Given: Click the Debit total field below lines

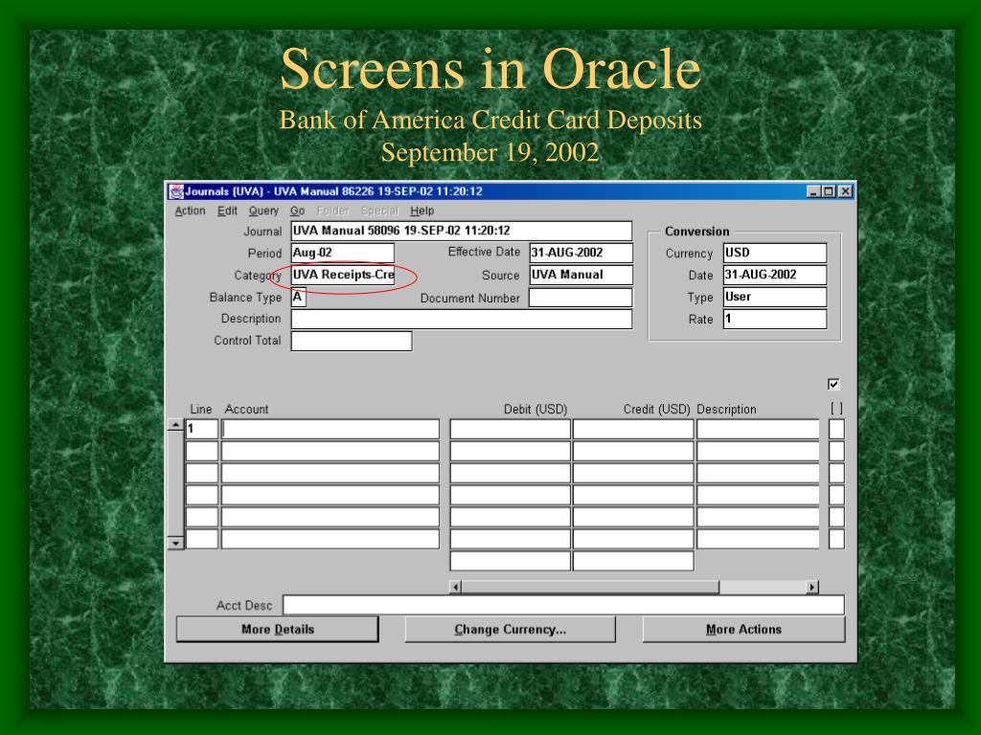Looking at the screenshot, I should [510, 561].
